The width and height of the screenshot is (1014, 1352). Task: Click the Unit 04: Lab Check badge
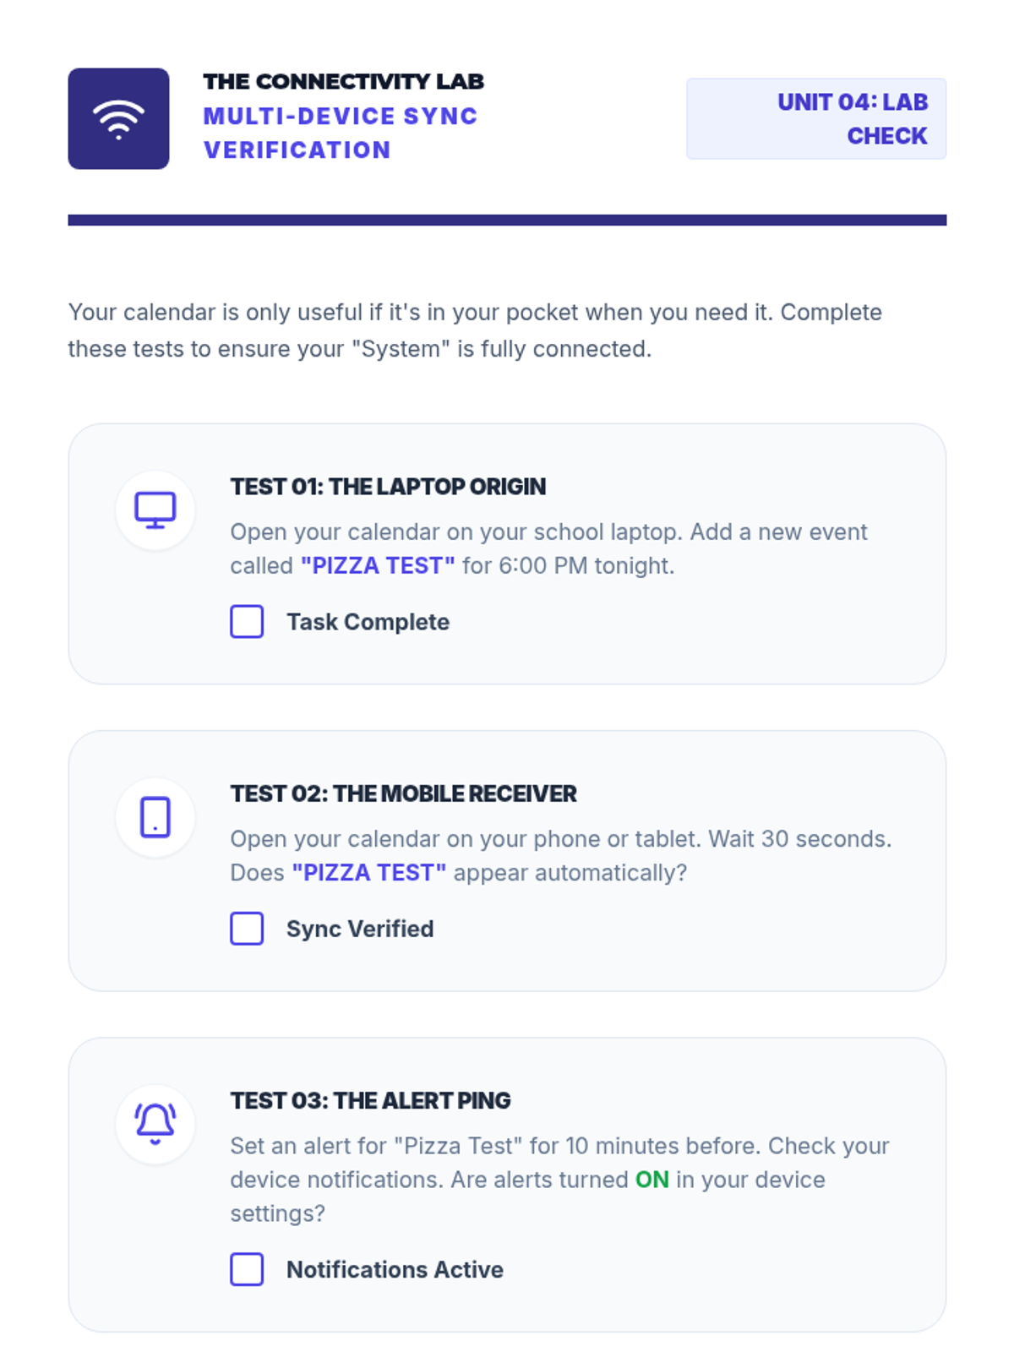pyautogui.click(x=815, y=118)
